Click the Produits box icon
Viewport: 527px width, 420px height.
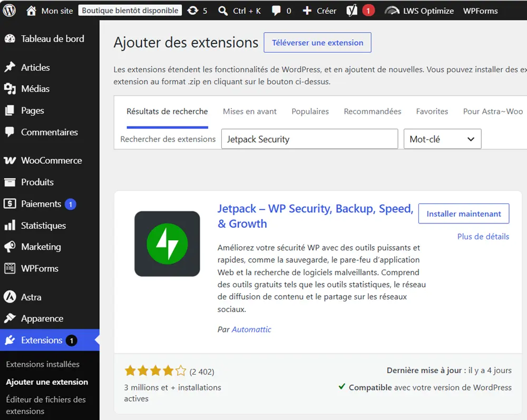pos(9,182)
